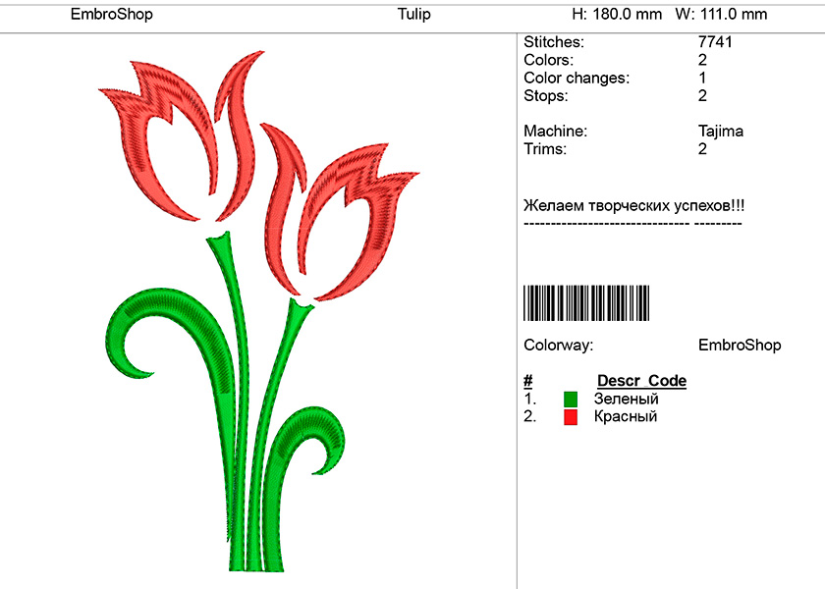Click the Colorway label
Viewport: 825px width, 589px height.
tap(559, 346)
